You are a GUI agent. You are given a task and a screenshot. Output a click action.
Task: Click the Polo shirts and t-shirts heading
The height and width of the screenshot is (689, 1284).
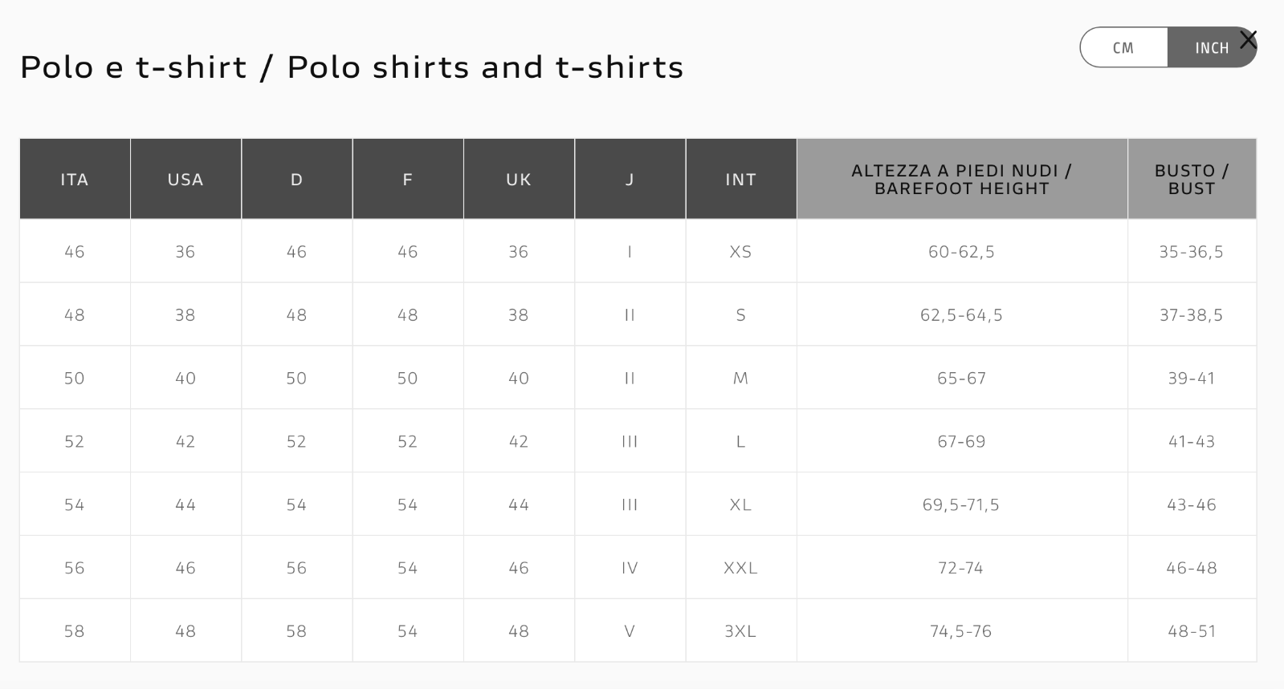pyautogui.click(x=352, y=67)
